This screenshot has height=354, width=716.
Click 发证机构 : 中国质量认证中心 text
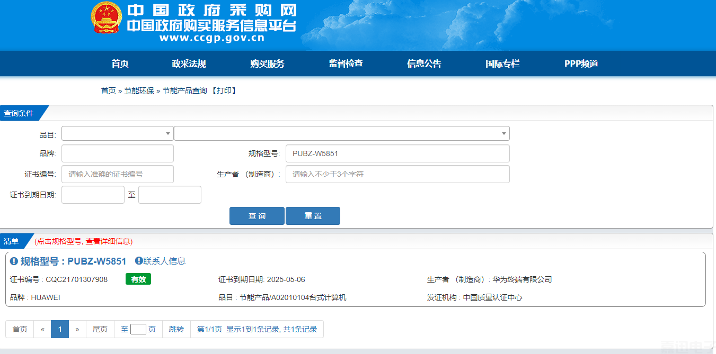tap(475, 297)
